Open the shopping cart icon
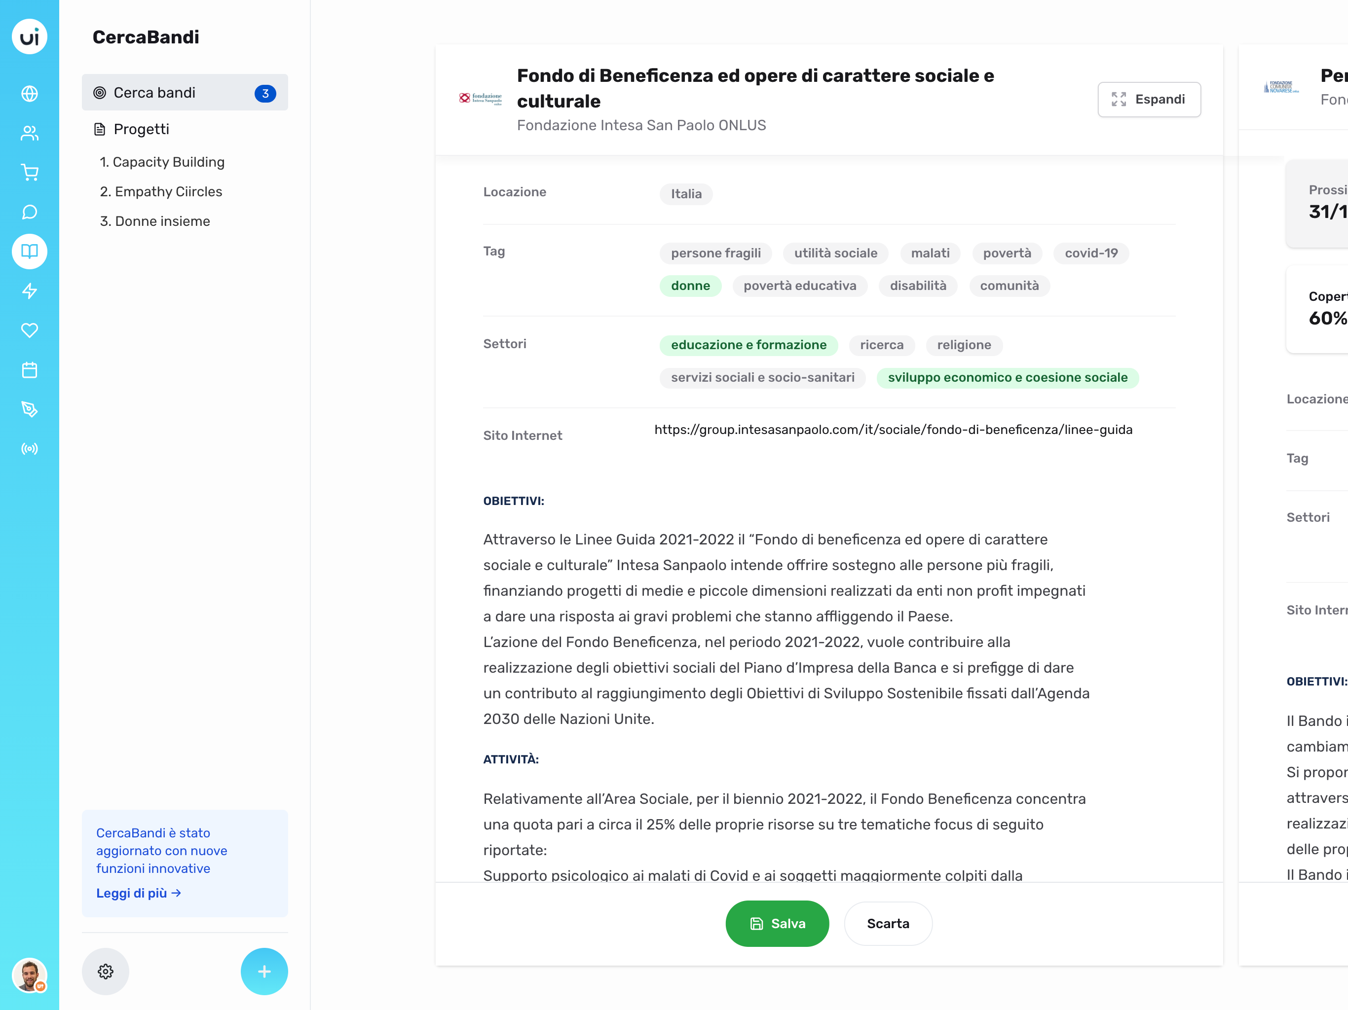 29,173
